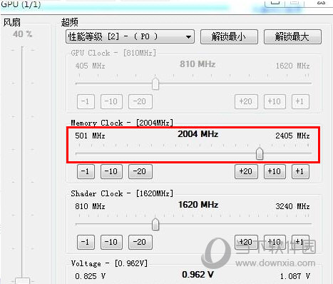Click GPU Clock +10 button
The height and width of the screenshot is (284, 333).
(275, 101)
